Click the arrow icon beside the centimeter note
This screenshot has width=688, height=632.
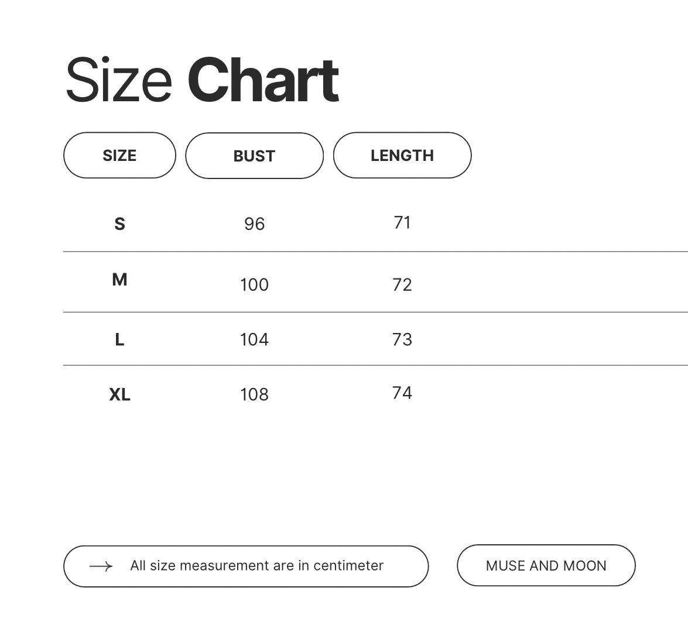pyautogui.click(x=101, y=566)
